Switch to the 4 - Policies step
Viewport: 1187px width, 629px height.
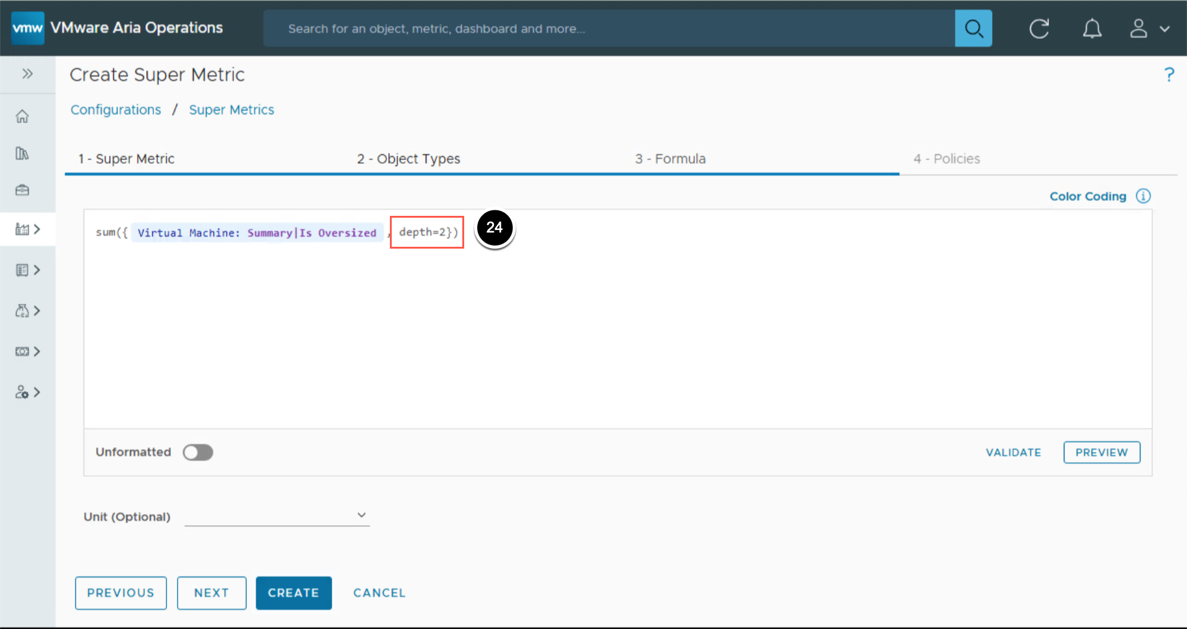(946, 159)
